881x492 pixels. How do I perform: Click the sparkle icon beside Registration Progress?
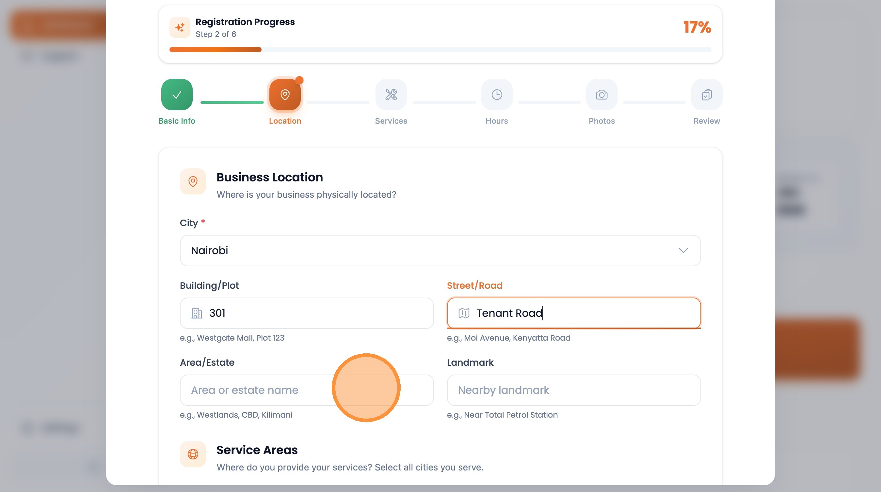point(180,27)
